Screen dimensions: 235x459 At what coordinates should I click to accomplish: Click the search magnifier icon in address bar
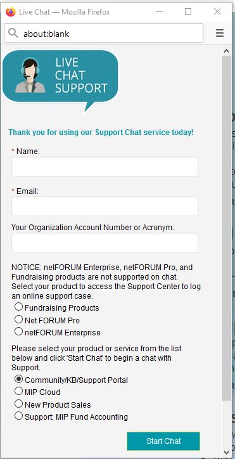pyautogui.click(x=13, y=34)
